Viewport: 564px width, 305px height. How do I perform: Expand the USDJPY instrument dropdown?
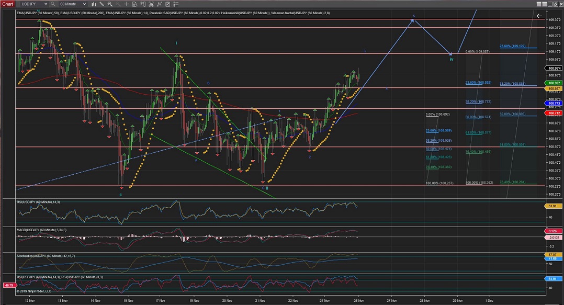46,4
